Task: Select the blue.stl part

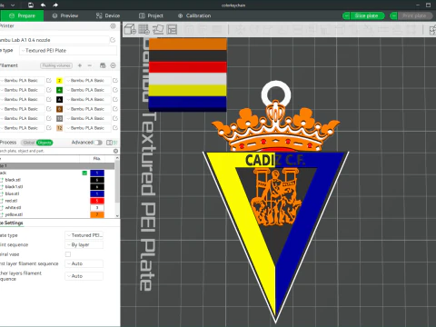Action: [12, 193]
